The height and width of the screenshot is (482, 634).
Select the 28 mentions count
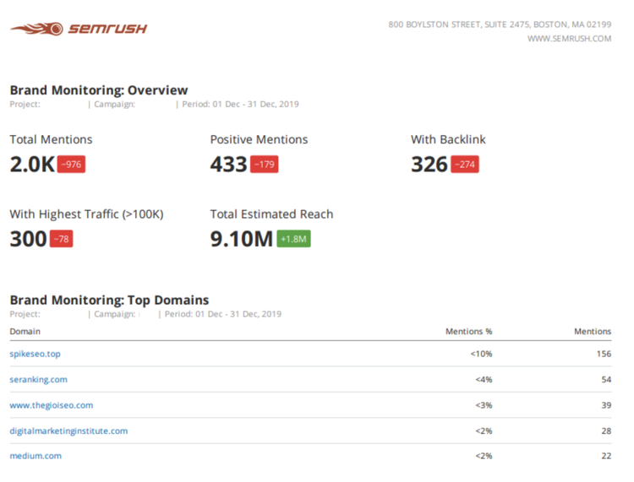pos(606,431)
